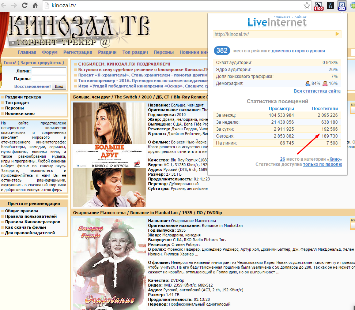Viewport: 355px width, 310px height.
Task: Open the 26 place category link
Action: point(283,159)
